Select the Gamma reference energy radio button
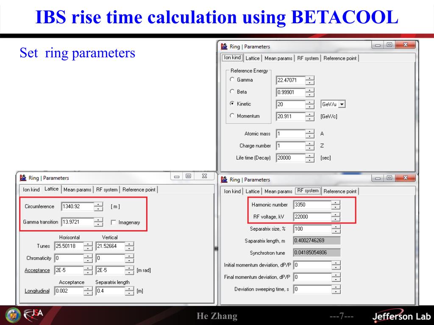The image size is (434, 325). tap(232, 80)
